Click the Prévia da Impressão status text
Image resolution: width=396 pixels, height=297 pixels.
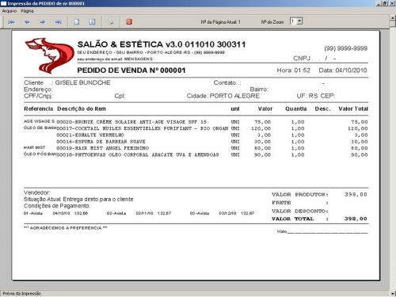pyautogui.click(x=21, y=293)
